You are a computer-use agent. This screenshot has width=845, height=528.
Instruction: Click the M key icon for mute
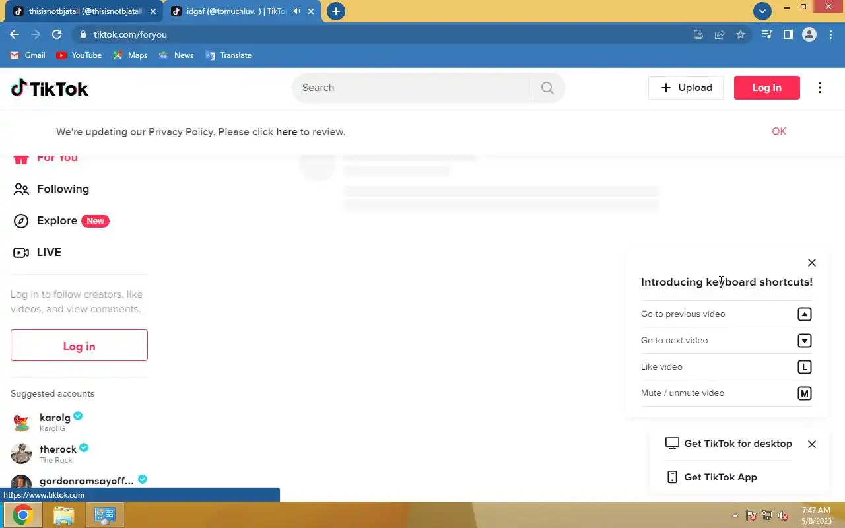pyautogui.click(x=804, y=393)
